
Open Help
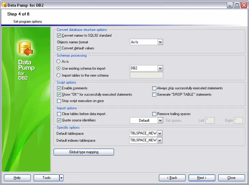pos(17,178)
